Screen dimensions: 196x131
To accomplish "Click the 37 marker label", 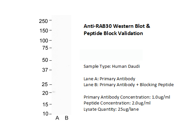I will 45,70.
